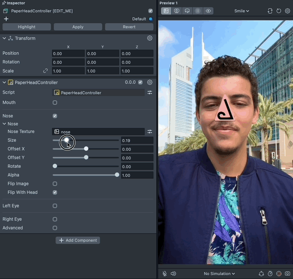Click the Alpha slider handle
This screenshot has height=279, width=293.
pyautogui.click(x=117, y=175)
